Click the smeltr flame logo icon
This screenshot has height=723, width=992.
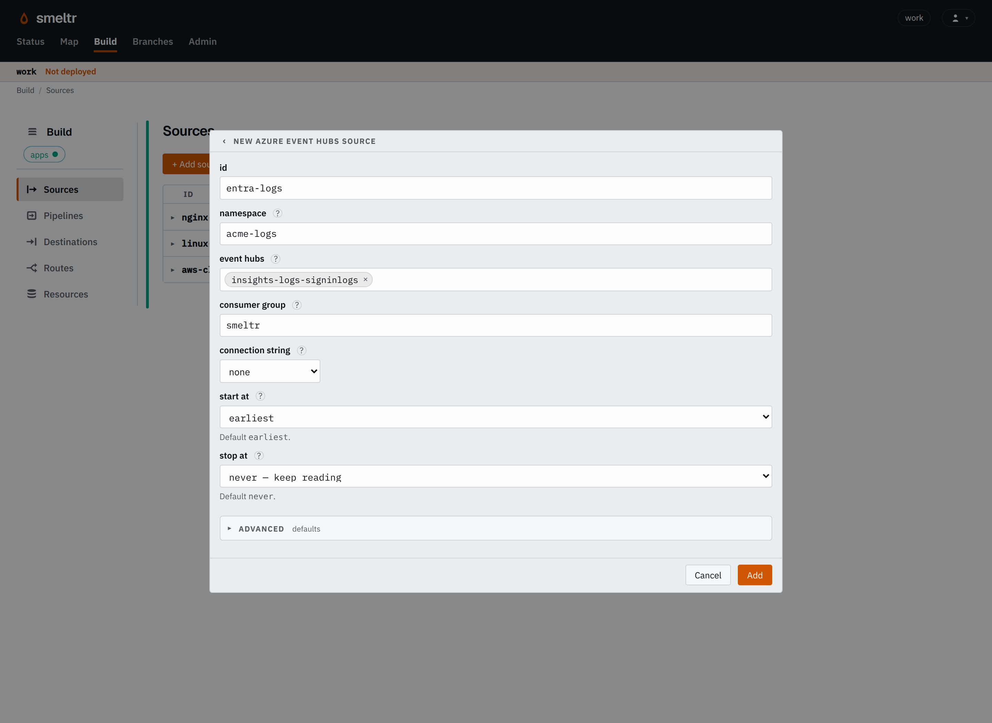24,18
